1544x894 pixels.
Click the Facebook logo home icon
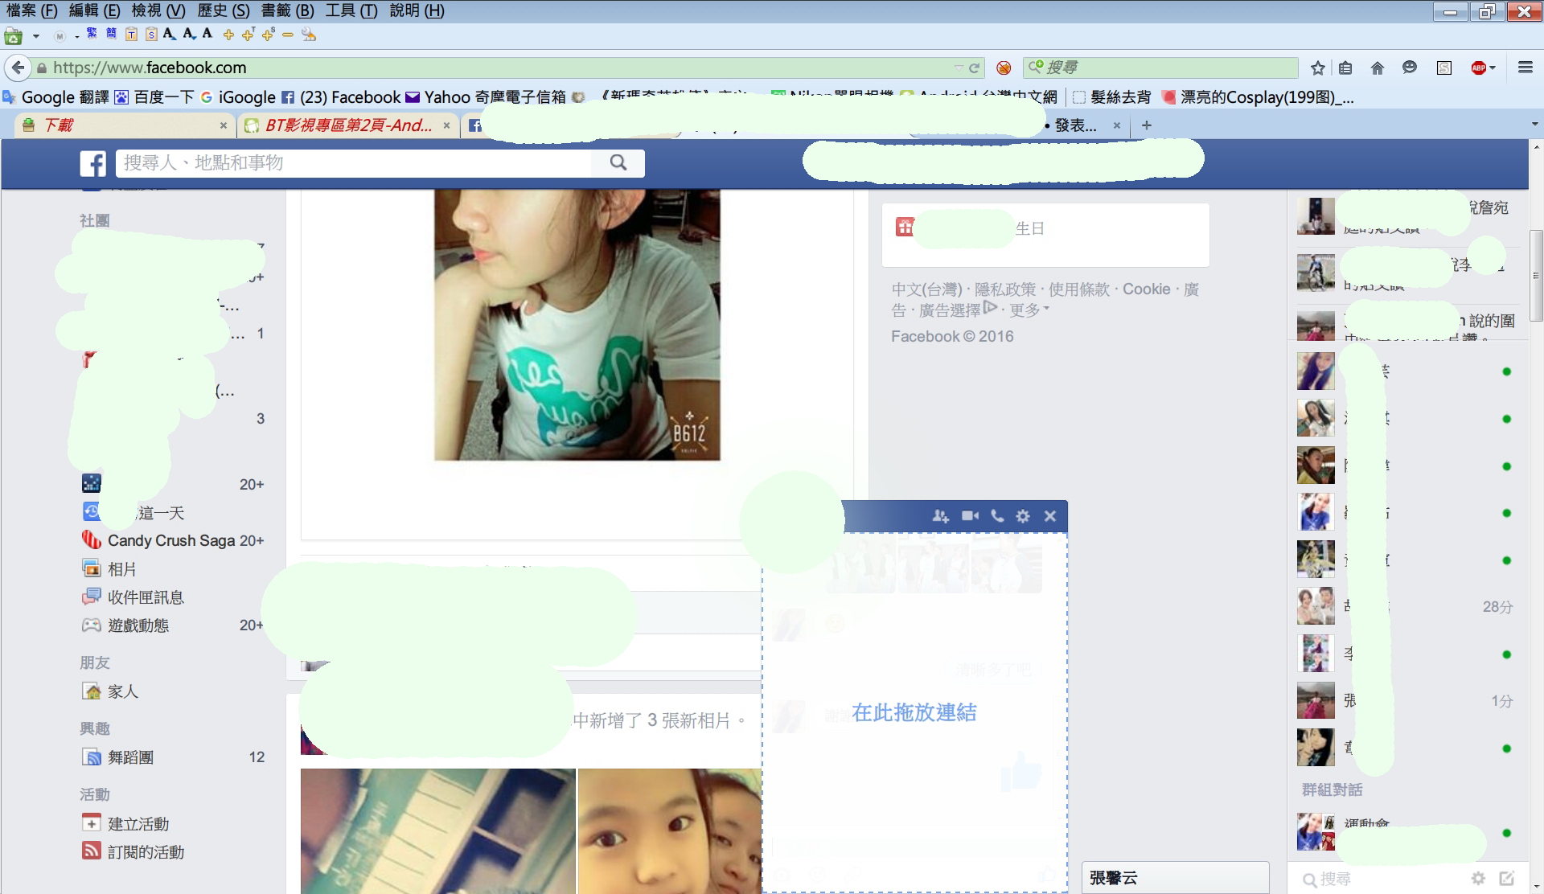[92, 163]
